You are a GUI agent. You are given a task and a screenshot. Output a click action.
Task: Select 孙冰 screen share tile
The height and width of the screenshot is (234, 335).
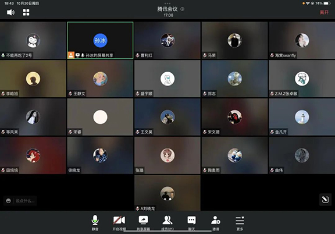100,40
